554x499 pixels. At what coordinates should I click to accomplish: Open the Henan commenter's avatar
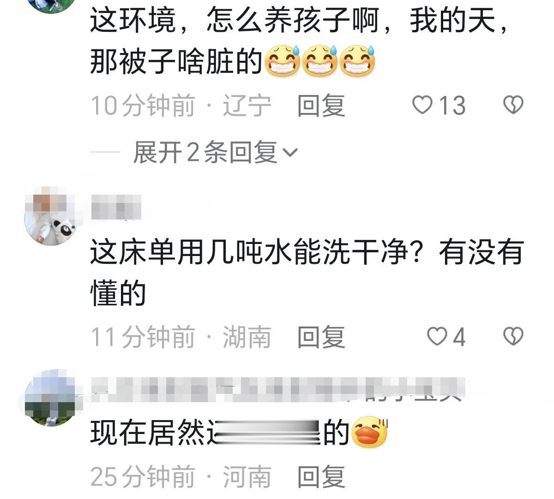tap(50, 398)
